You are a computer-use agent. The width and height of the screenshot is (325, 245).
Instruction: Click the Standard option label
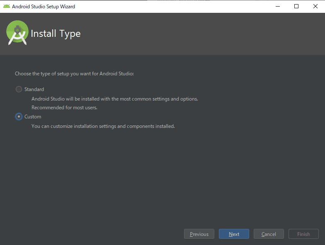tap(34, 89)
